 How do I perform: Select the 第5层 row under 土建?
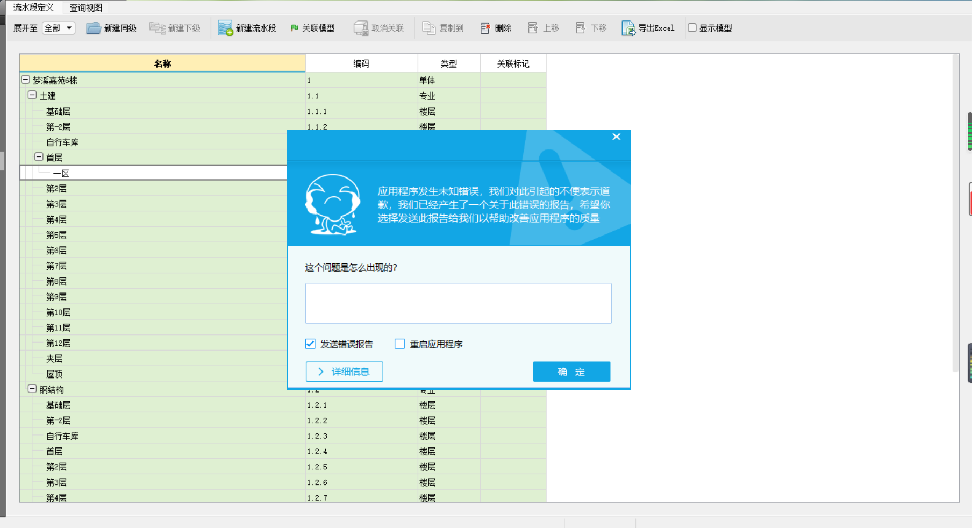(153, 235)
